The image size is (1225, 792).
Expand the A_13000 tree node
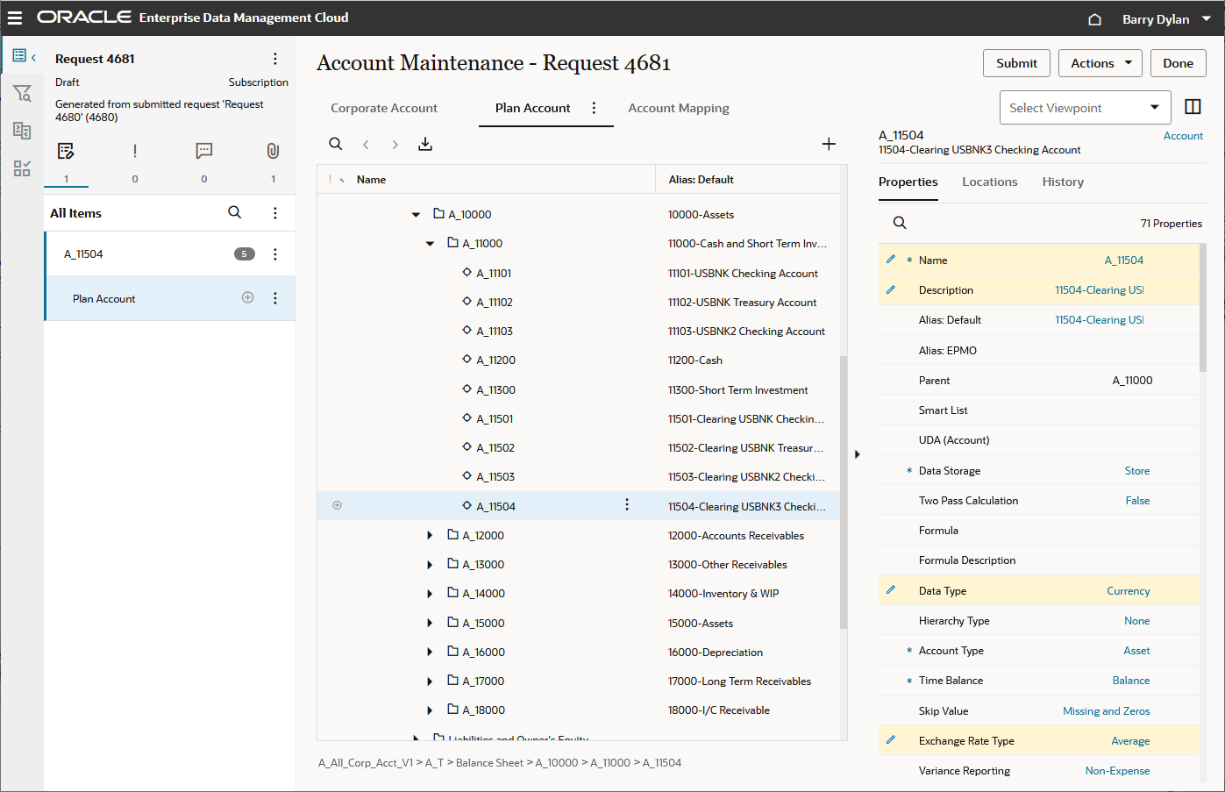click(430, 565)
